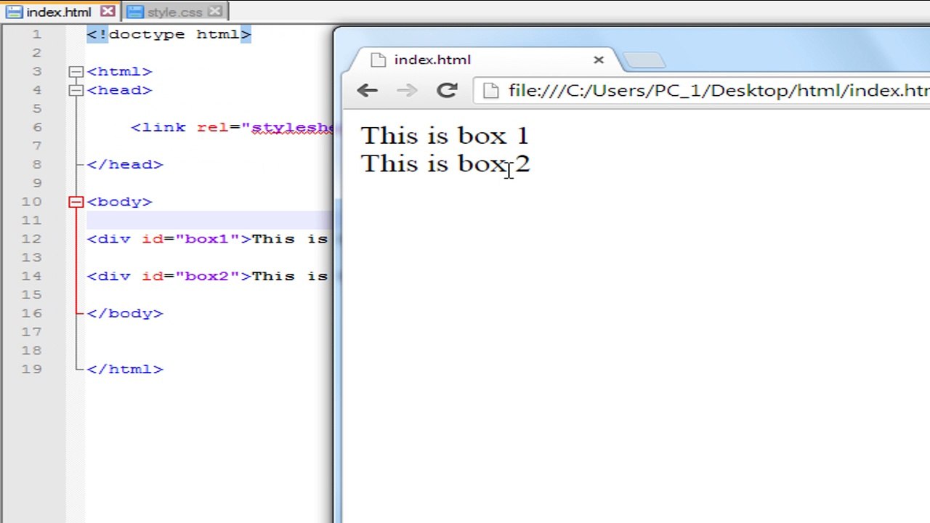Image resolution: width=930 pixels, height=523 pixels.
Task: Go back in the browser
Action: click(367, 90)
